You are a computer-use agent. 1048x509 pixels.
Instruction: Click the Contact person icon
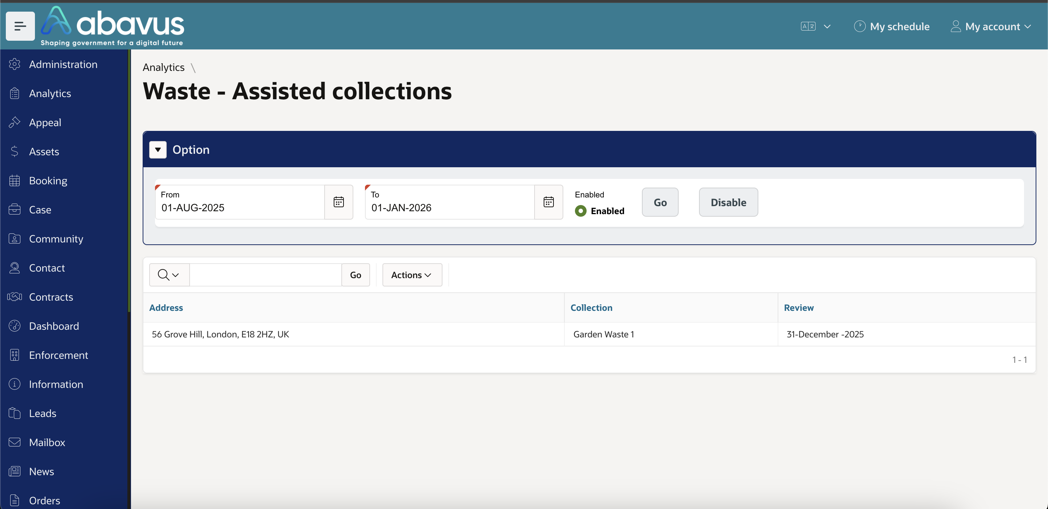(x=15, y=268)
